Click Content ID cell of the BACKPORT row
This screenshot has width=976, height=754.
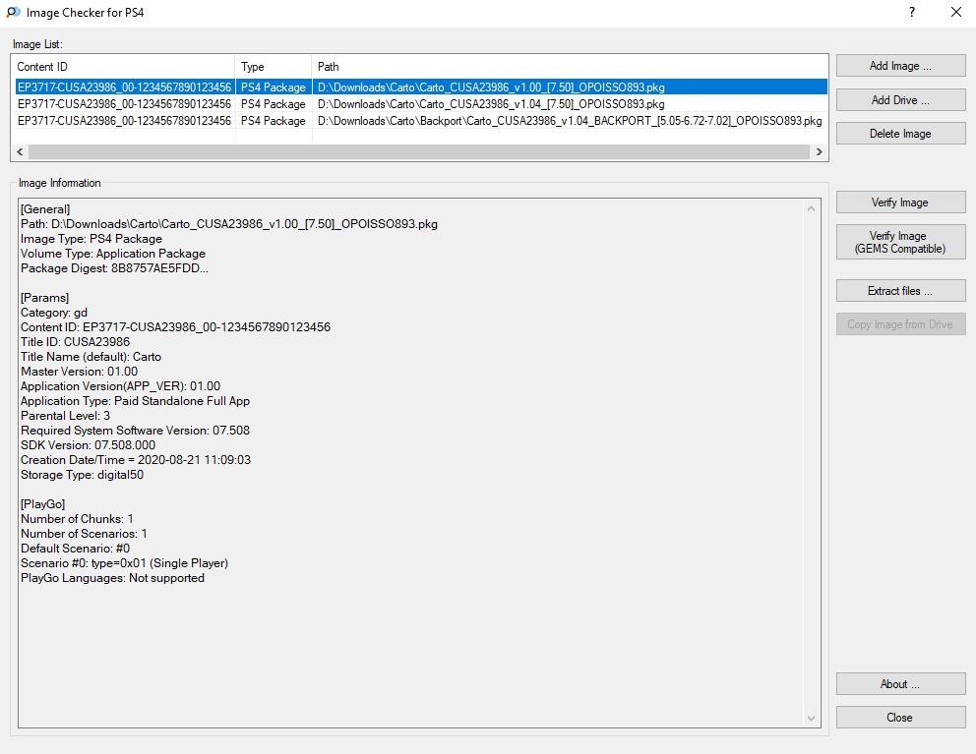tap(125, 121)
